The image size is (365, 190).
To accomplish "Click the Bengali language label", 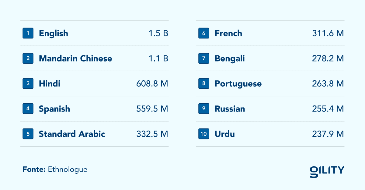I will (230, 58).
